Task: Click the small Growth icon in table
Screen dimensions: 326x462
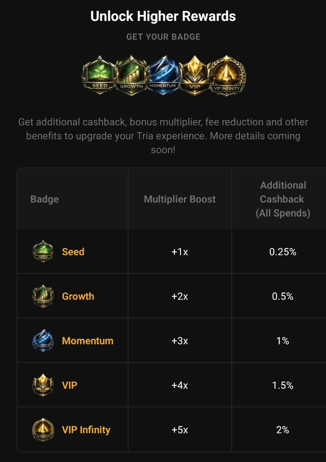Action: point(43,296)
